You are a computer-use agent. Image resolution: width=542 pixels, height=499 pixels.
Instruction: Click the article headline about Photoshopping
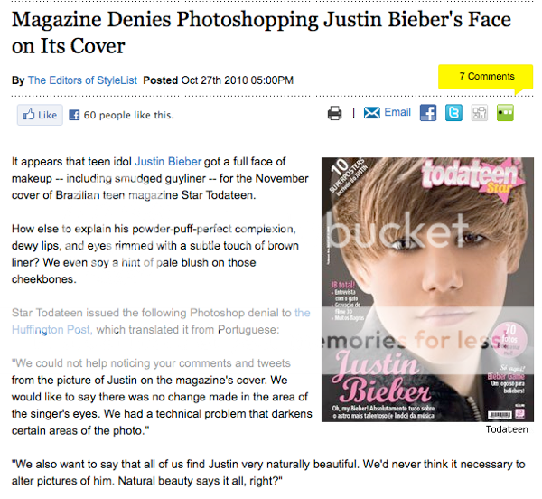261,33
